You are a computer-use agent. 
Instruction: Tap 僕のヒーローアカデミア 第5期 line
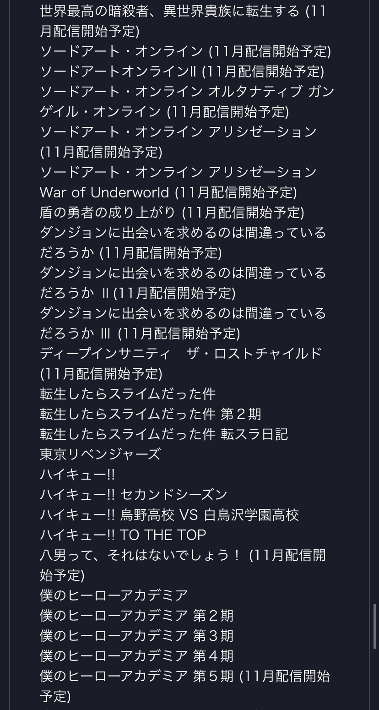pos(137,676)
